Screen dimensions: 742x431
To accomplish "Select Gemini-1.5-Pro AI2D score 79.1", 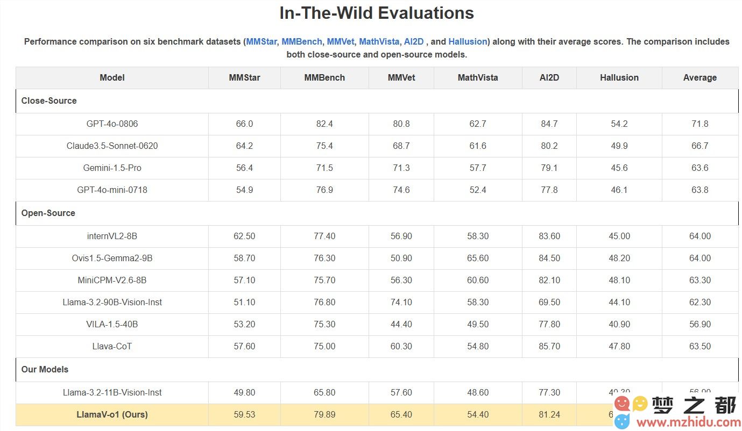I will coord(549,168).
